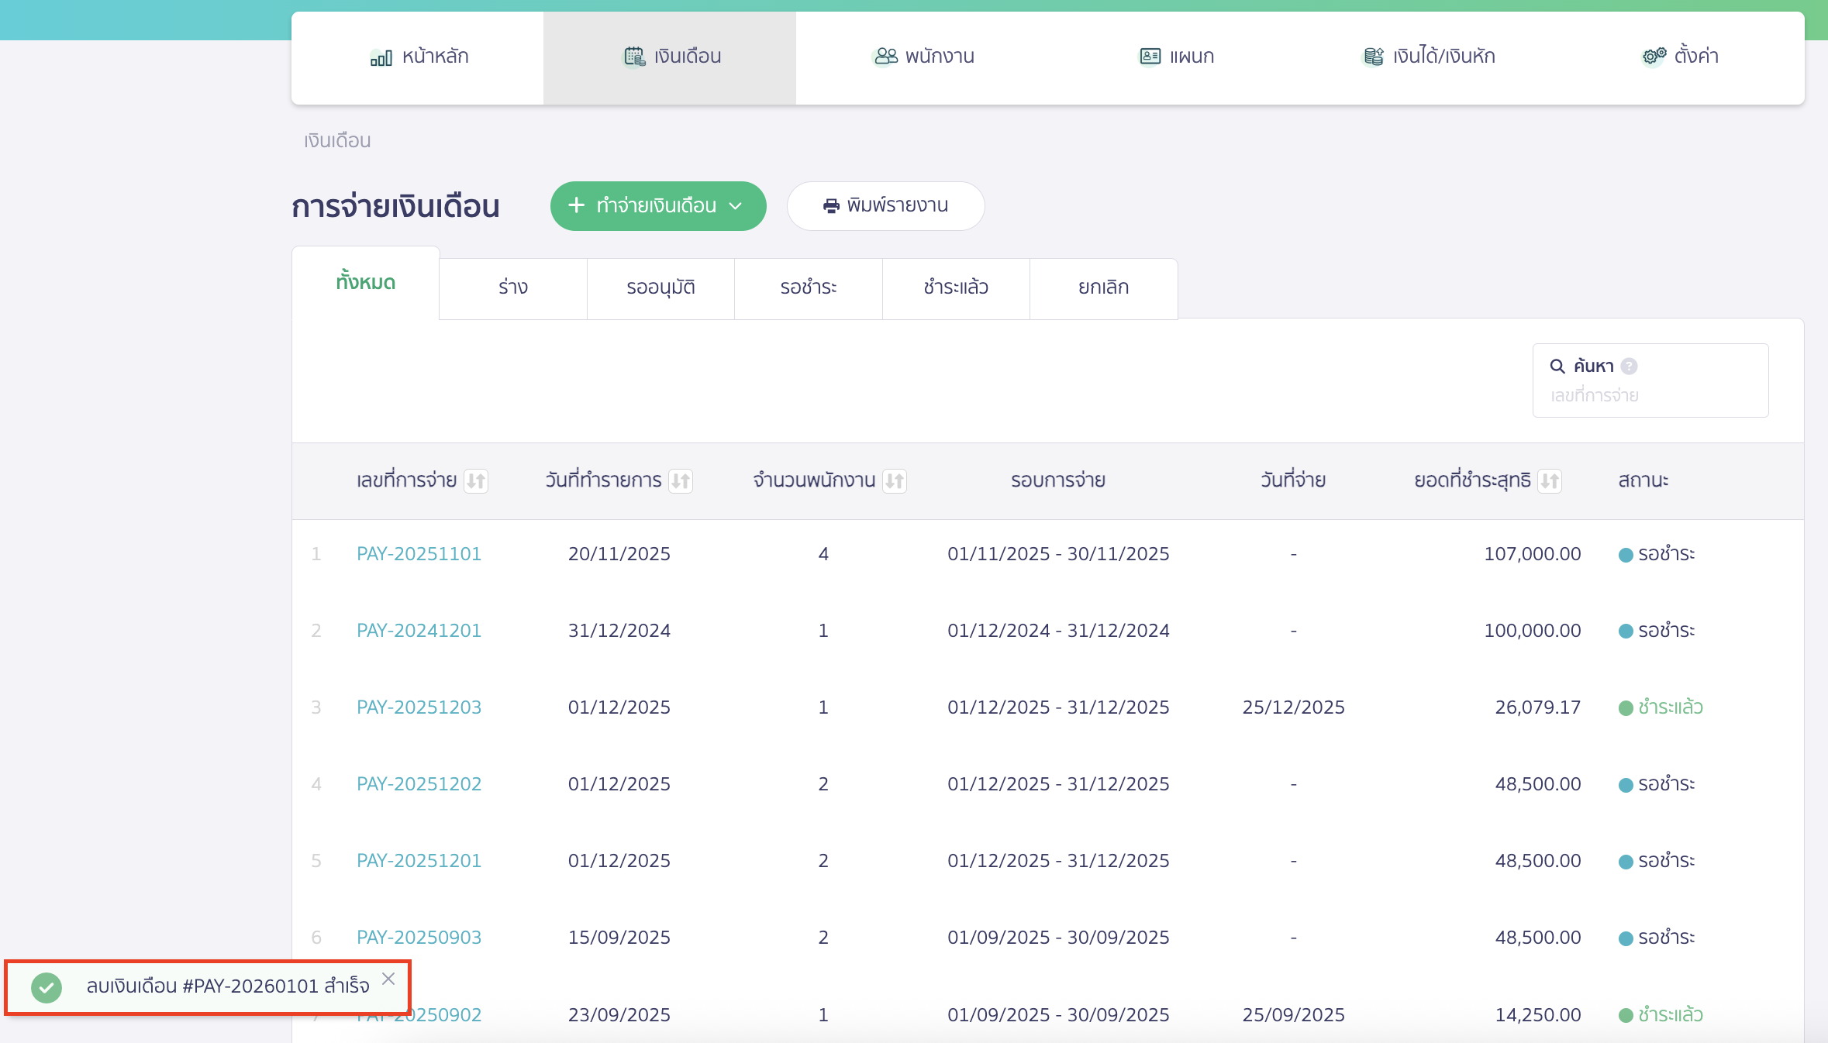Click the home dashboard chart icon
The image size is (1828, 1043).
click(381, 57)
